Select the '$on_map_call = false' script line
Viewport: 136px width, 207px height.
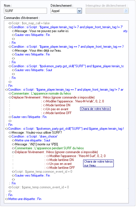tap(29, 23)
